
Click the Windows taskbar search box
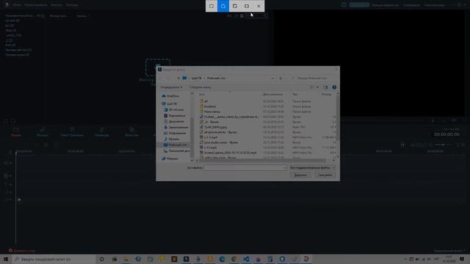pos(54,259)
